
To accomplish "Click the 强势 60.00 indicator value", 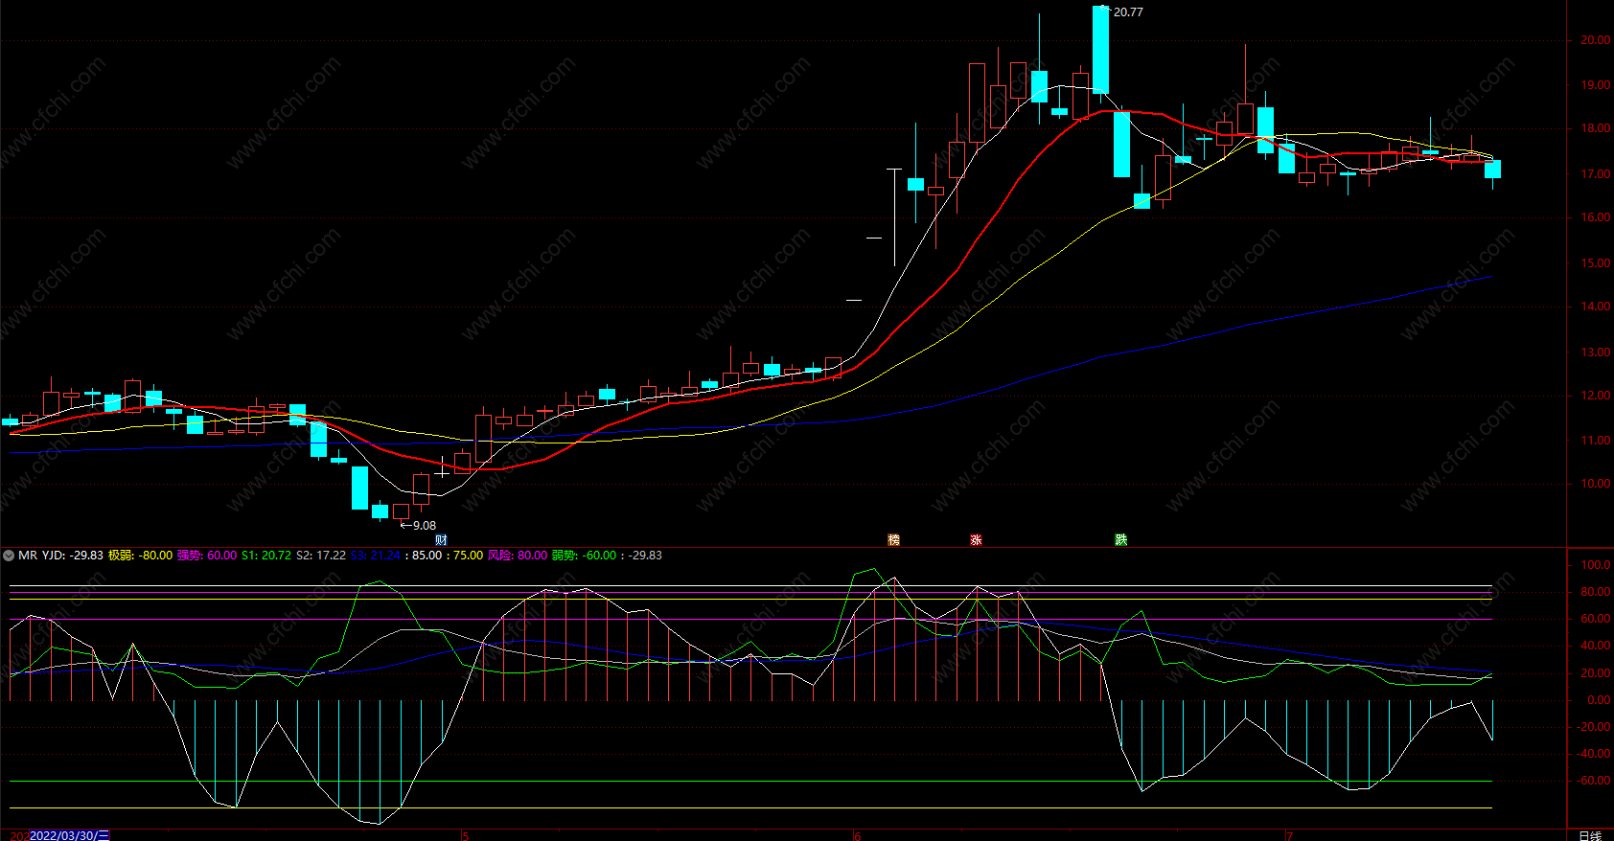I will click(x=206, y=556).
